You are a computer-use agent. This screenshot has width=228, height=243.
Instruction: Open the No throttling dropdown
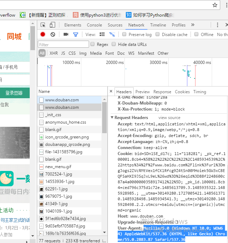tap(222, 34)
